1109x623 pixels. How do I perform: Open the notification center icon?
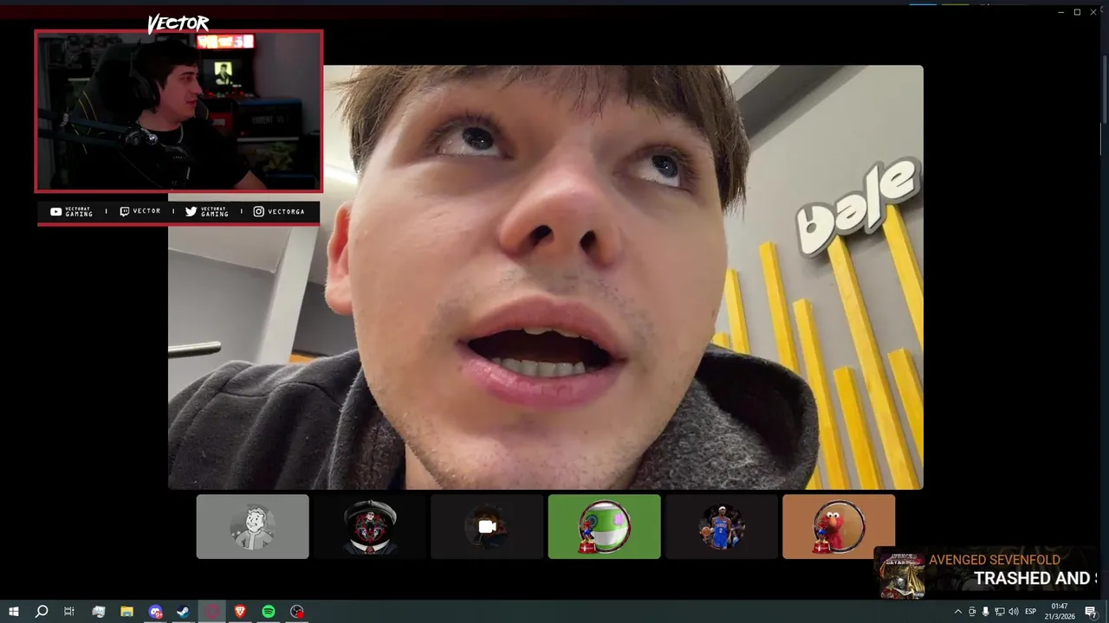point(1091,612)
